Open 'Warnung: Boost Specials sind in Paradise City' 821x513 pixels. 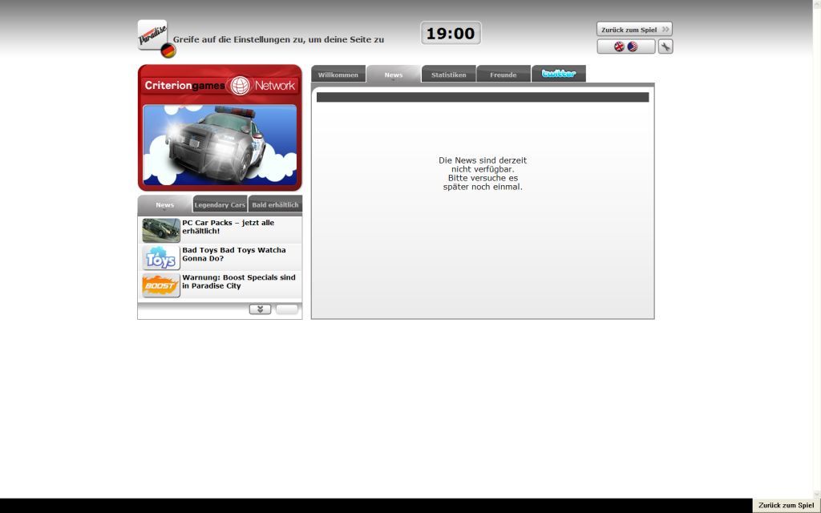[239, 281]
